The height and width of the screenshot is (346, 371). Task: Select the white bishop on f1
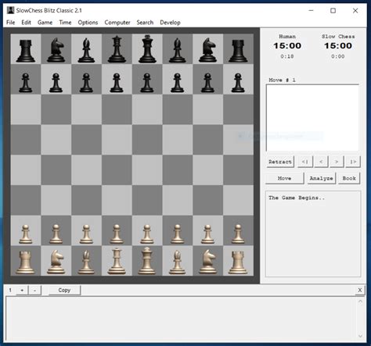click(x=178, y=262)
